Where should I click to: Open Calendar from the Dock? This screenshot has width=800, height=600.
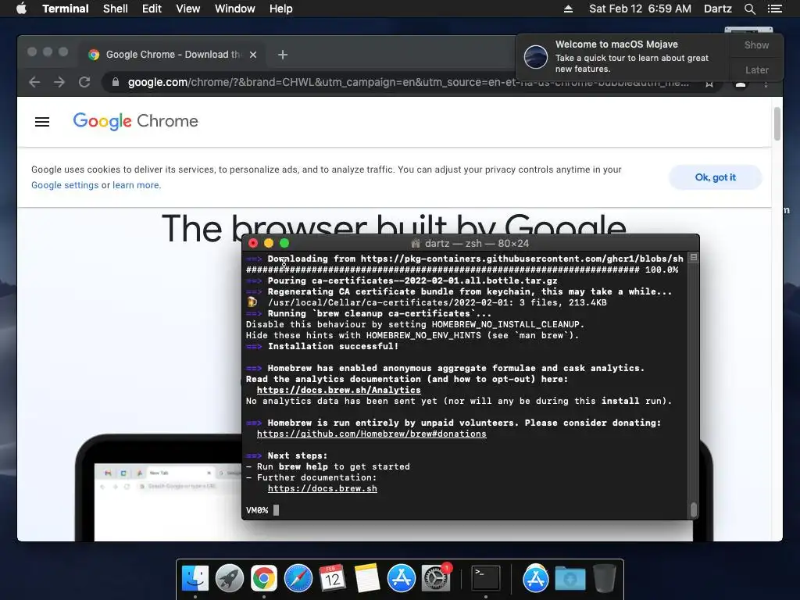pos(333,579)
